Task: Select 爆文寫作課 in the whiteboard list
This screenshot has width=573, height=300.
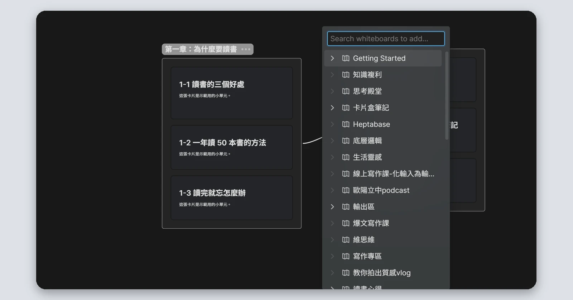Action: click(383, 223)
